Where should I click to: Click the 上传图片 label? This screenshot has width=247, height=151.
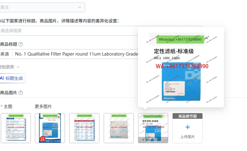click(187, 137)
